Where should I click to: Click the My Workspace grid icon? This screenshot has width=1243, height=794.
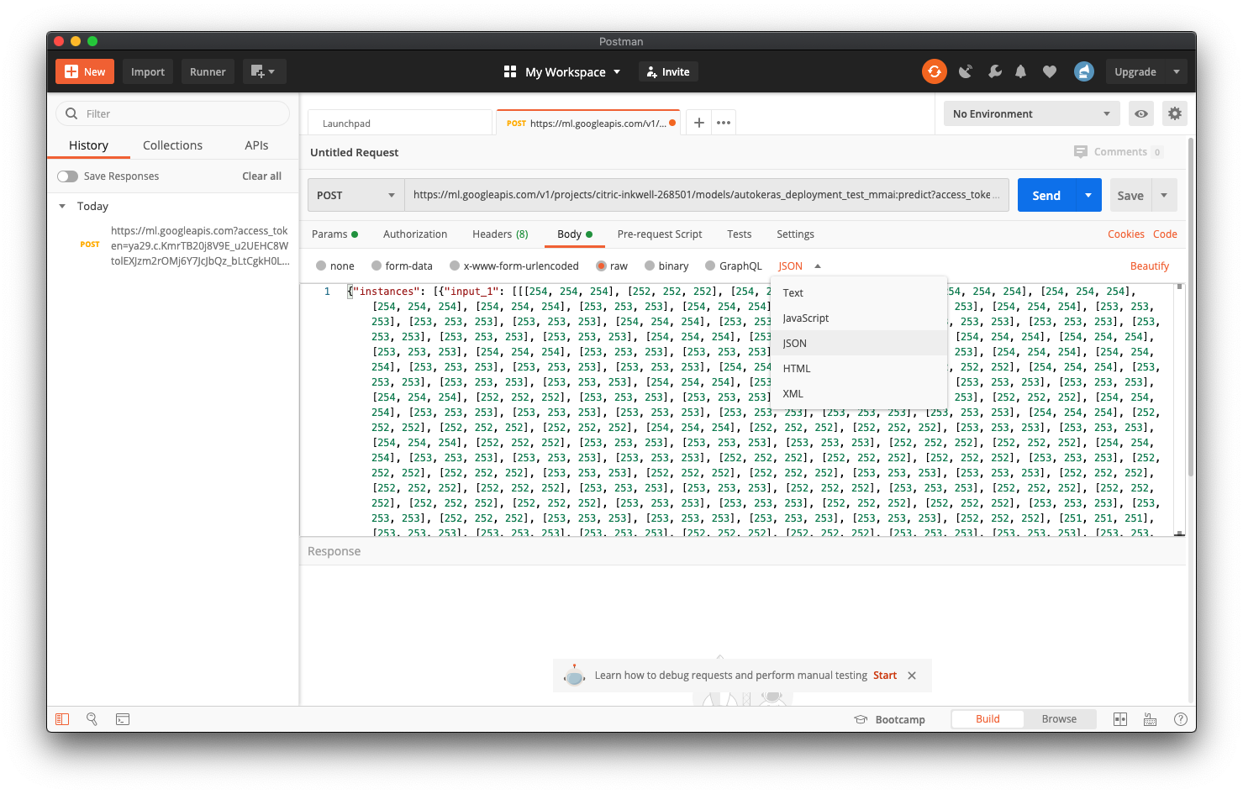coord(510,71)
